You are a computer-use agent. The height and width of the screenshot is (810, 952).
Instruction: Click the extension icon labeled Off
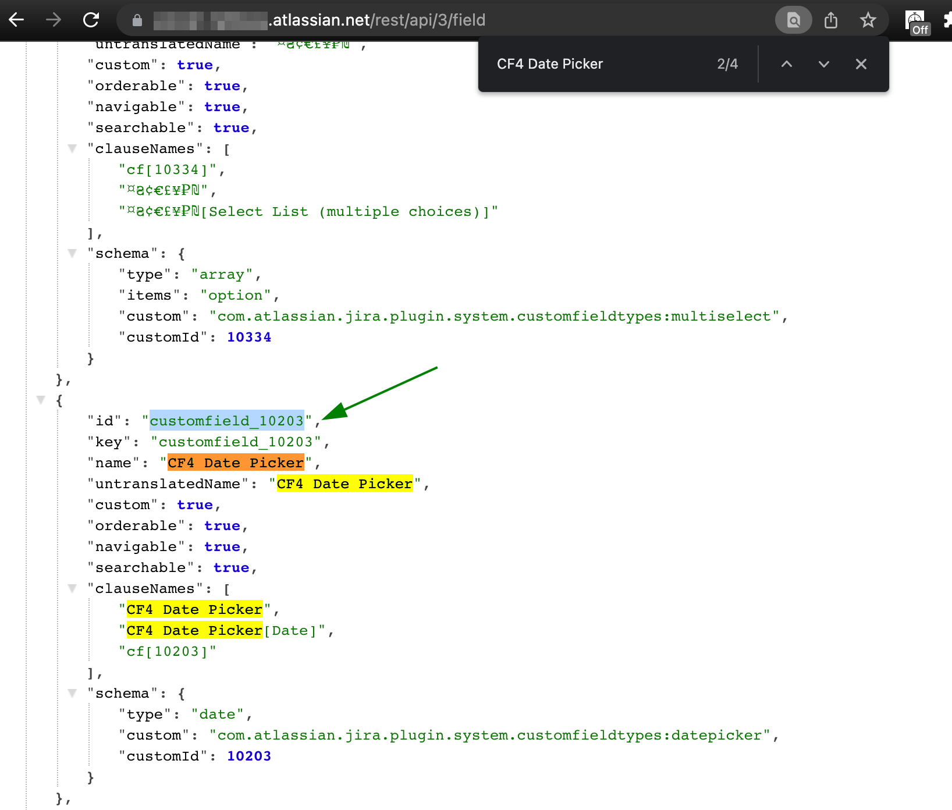click(917, 22)
